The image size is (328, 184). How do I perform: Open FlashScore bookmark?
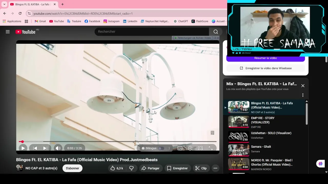click(200, 21)
